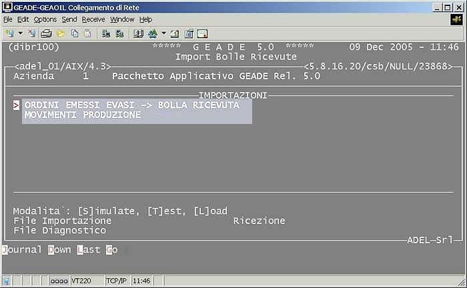
Task: Select MOVIMENTI PRODUZIONE import option
Action: (83, 115)
